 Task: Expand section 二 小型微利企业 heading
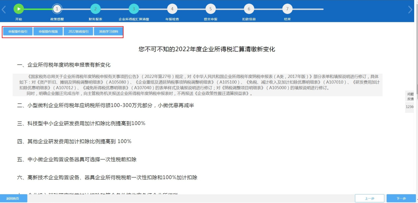(105, 106)
